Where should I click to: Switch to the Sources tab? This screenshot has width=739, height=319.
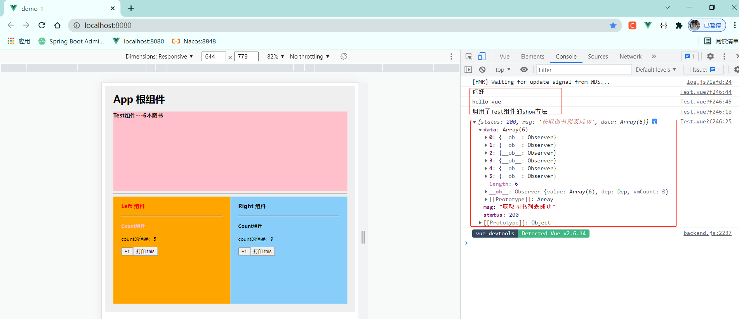(x=598, y=57)
